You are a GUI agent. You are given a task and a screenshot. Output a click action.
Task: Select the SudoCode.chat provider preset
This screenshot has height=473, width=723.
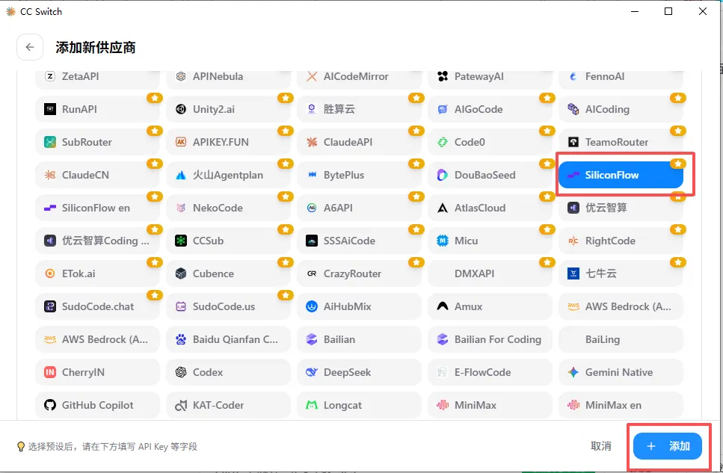[x=97, y=306]
